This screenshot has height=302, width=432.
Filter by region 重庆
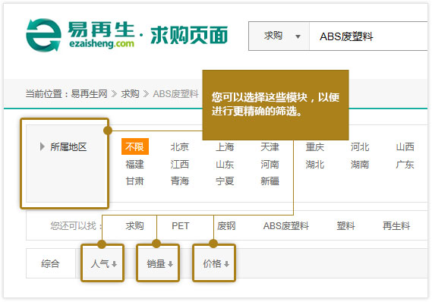(315, 146)
